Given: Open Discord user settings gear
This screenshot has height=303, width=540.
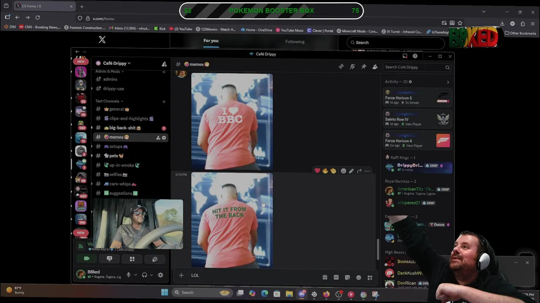Looking at the screenshot, I should (160, 275).
